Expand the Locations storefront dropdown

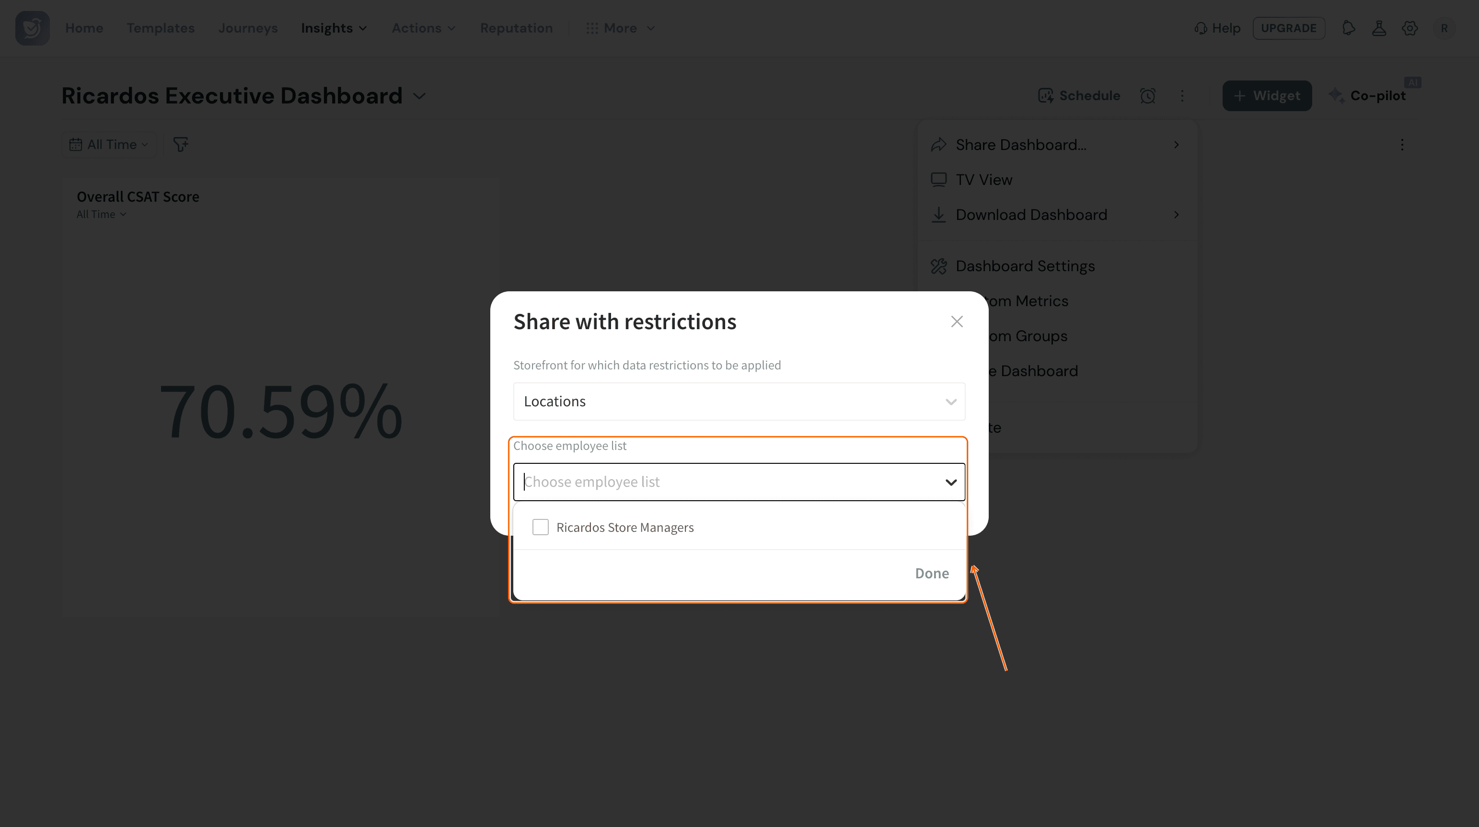739,401
